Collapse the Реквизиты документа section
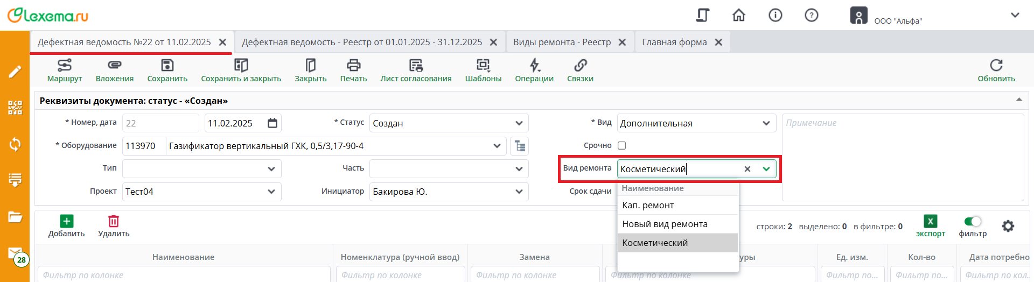Screen dimensions: 1034x282 point(1019,100)
